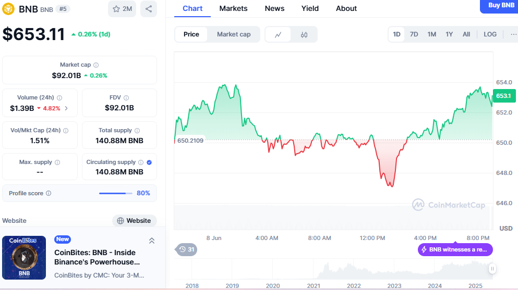Viewport: 518px width, 290px height.
Task: Set chart range to 1M
Action: click(x=432, y=34)
